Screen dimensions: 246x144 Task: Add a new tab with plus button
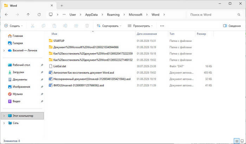tap(61, 6)
